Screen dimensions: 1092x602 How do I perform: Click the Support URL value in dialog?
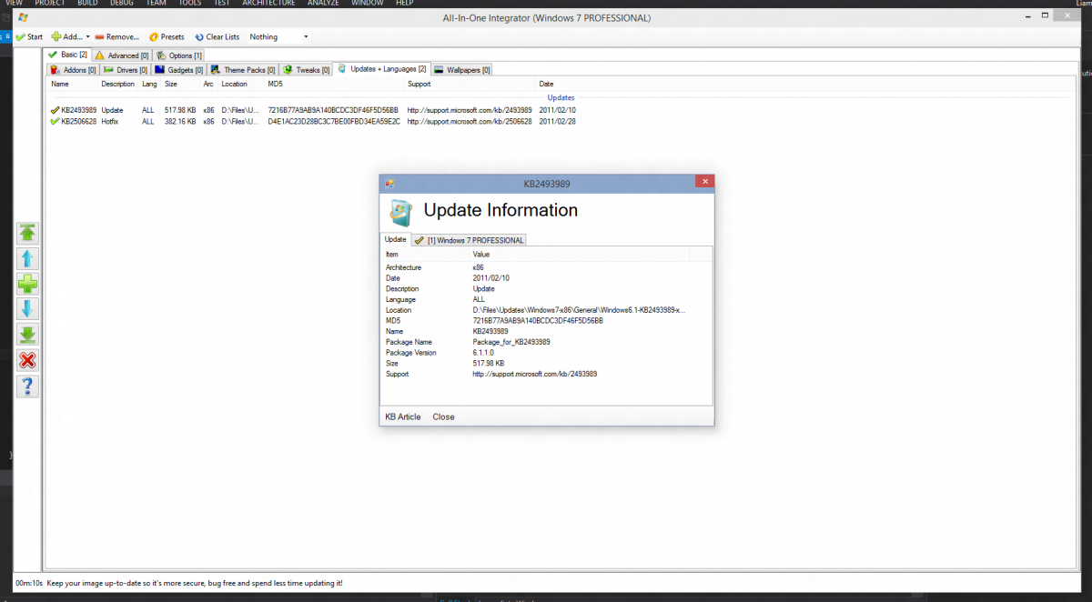[535, 374]
